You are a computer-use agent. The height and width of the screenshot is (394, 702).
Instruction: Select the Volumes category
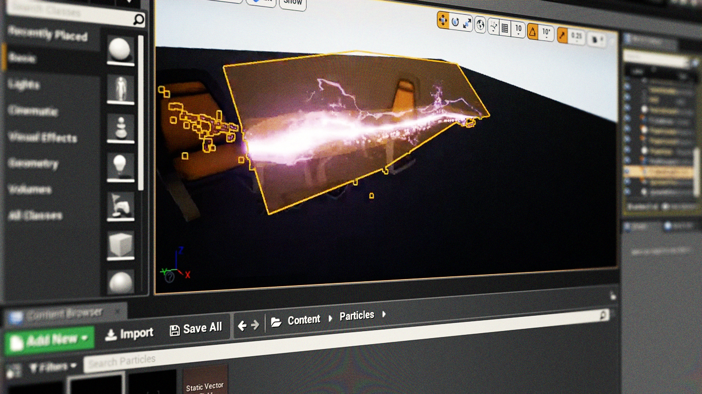pos(30,189)
